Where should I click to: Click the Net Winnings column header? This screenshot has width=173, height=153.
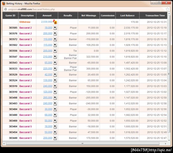click(89, 16)
